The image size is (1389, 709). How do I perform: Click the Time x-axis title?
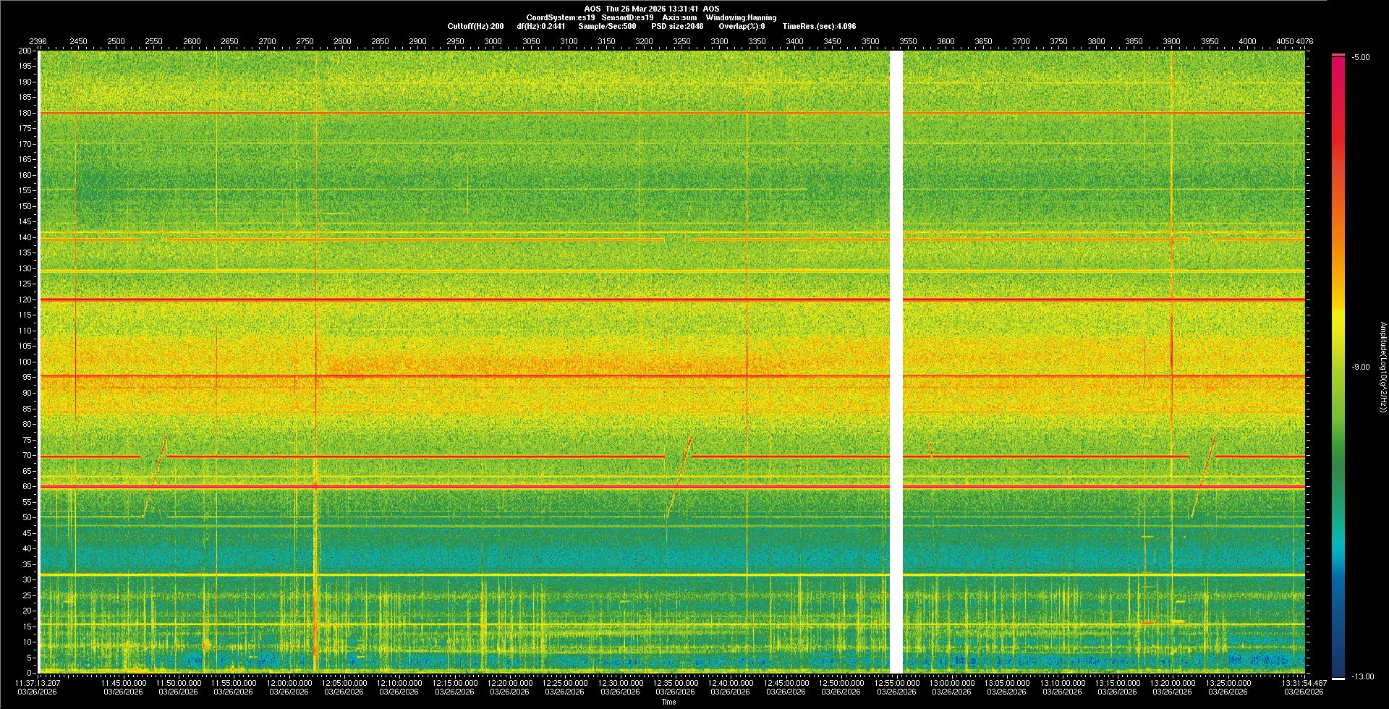(668, 702)
